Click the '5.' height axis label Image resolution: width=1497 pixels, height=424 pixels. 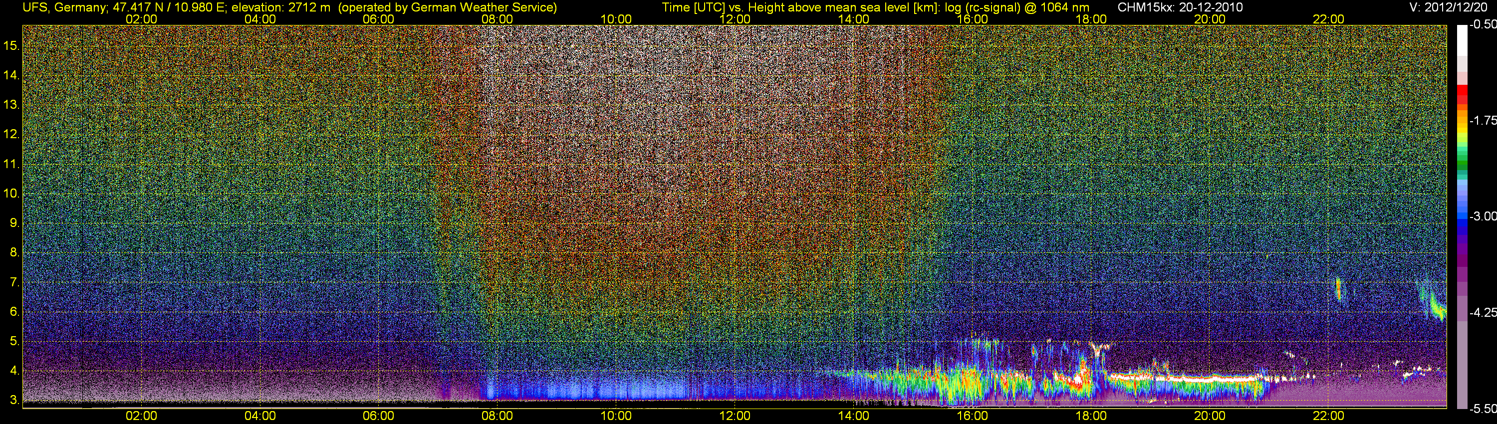(15, 342)
